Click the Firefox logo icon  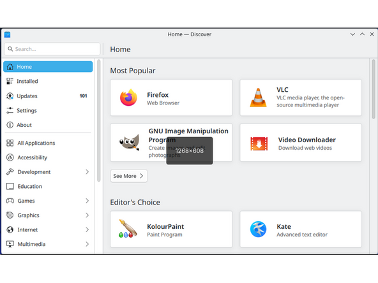click(128, 98)
